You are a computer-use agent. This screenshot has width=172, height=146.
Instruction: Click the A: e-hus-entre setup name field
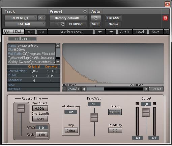click(x=71, y=32)
